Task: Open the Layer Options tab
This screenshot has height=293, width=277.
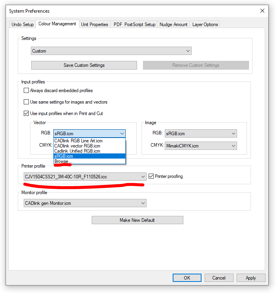Action: [x=205, y=25]
